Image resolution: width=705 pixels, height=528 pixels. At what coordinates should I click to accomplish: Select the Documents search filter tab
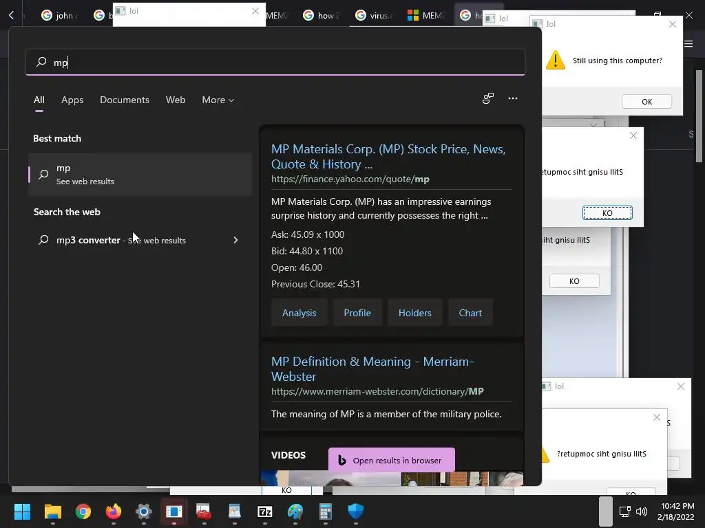125,100
